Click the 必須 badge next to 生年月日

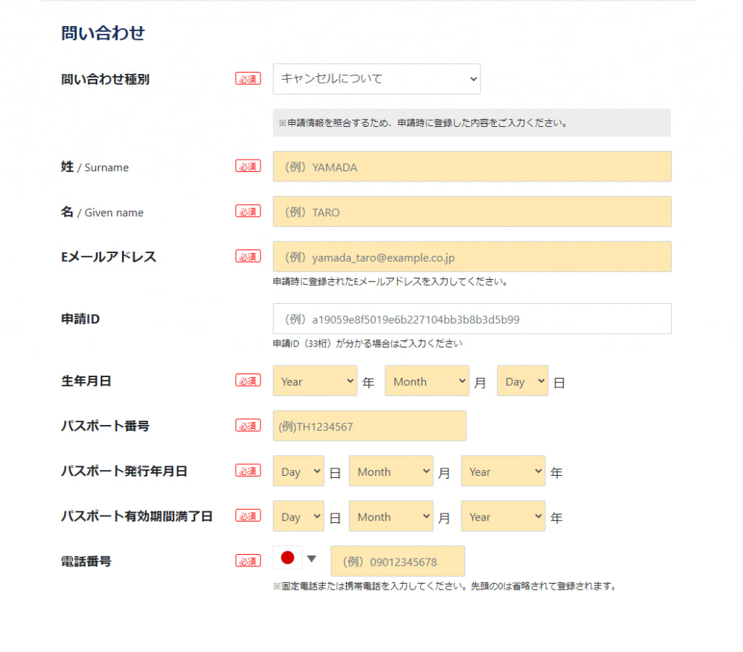click(248, 380)
